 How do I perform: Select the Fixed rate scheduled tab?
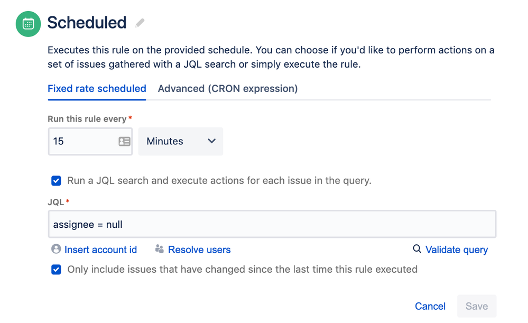(x=97, y=89)
